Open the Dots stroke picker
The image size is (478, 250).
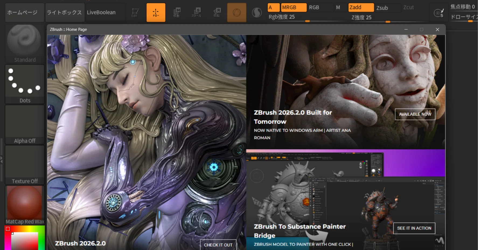[x=25, y=84]
